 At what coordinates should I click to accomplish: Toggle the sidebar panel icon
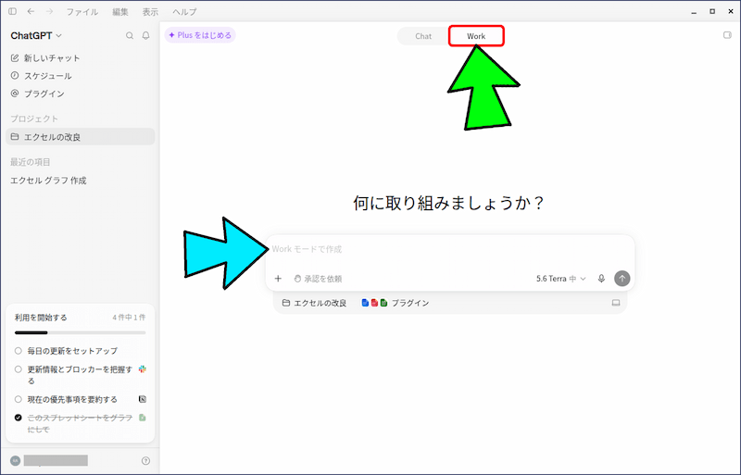click(13, 11)
